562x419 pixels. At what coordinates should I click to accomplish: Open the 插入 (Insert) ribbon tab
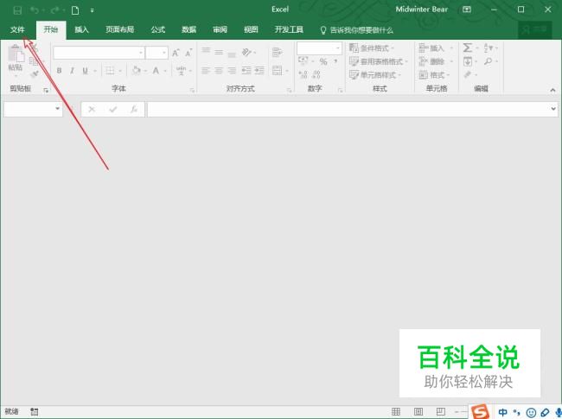(x=81, y=29)
